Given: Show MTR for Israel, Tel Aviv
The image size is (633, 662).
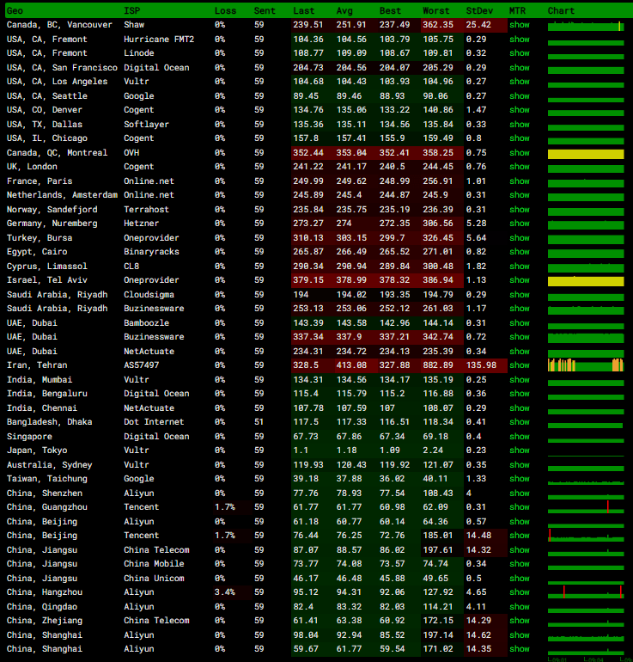Looking at the screenshot, I should coord(519,280).
